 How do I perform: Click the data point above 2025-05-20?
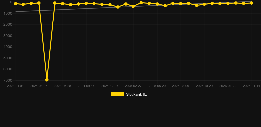[x=157, y=4]
